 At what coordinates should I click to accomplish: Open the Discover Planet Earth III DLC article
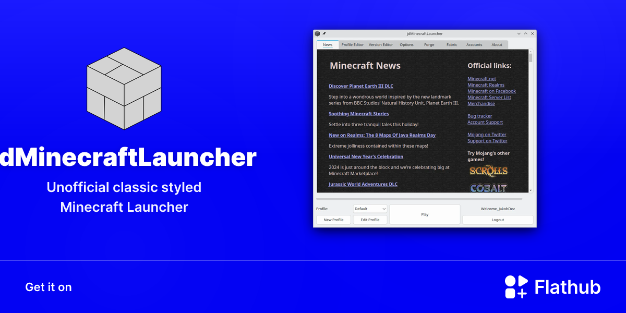[361, 86]
